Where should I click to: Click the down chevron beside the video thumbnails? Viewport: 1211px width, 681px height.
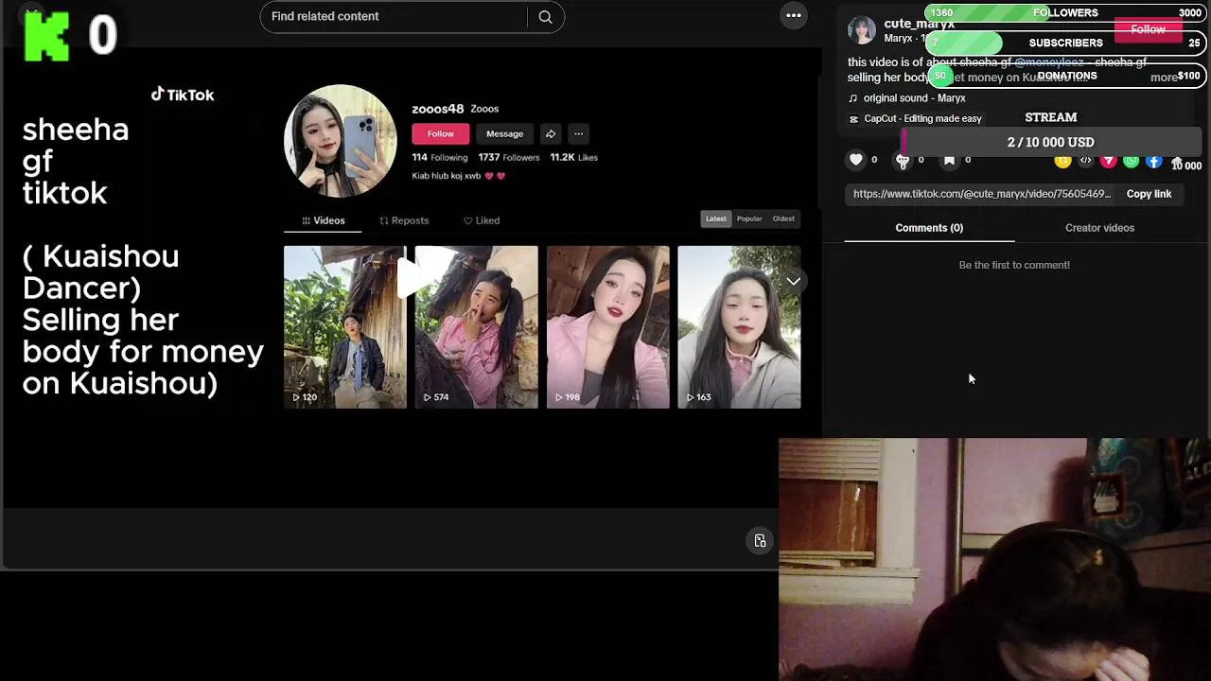[x=794, y=281]
